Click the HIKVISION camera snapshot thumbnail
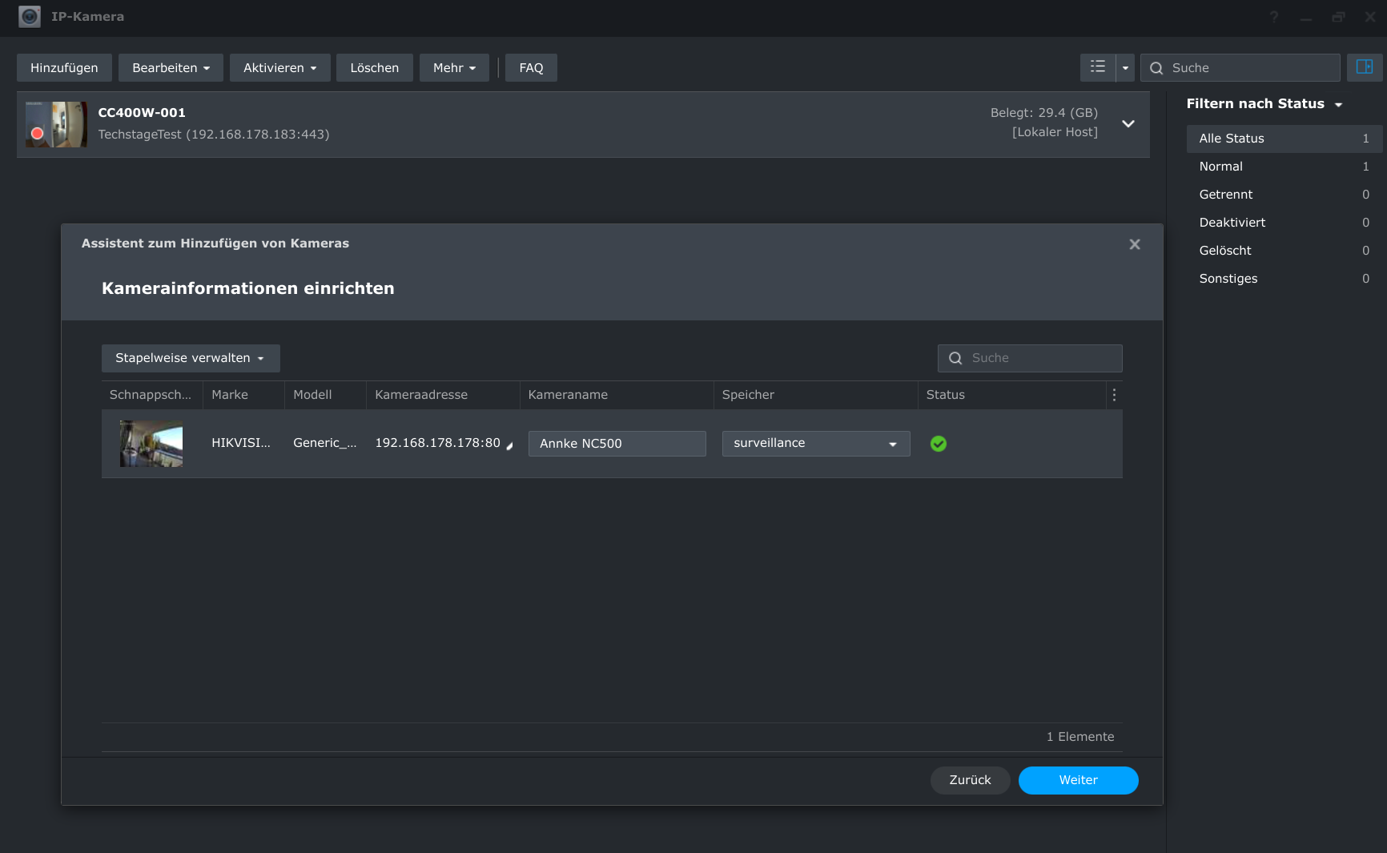 [151, 444]
